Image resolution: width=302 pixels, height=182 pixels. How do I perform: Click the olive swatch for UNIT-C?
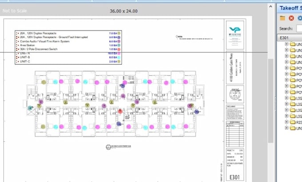pyautogui.click(x=119, y=62)
